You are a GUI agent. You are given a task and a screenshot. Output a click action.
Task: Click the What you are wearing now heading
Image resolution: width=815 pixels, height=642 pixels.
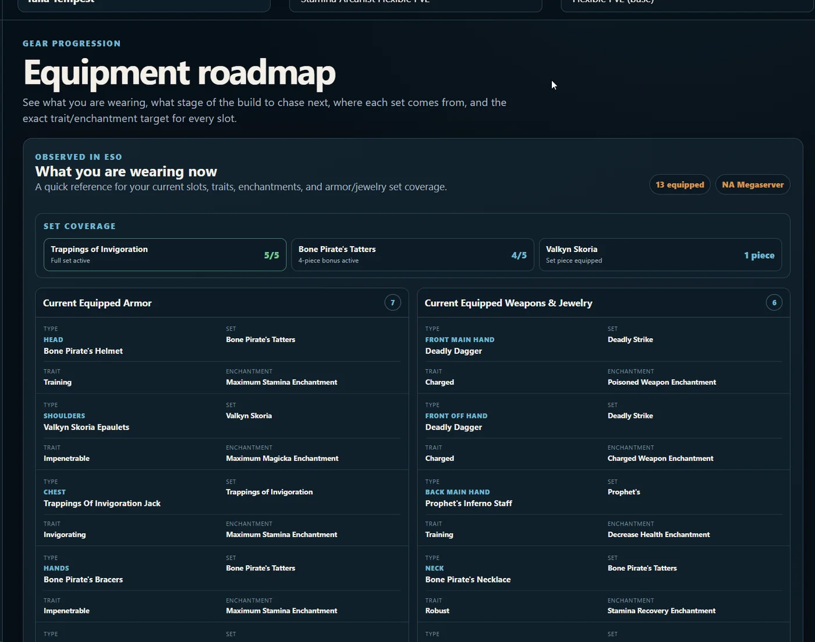pos(126,172)
